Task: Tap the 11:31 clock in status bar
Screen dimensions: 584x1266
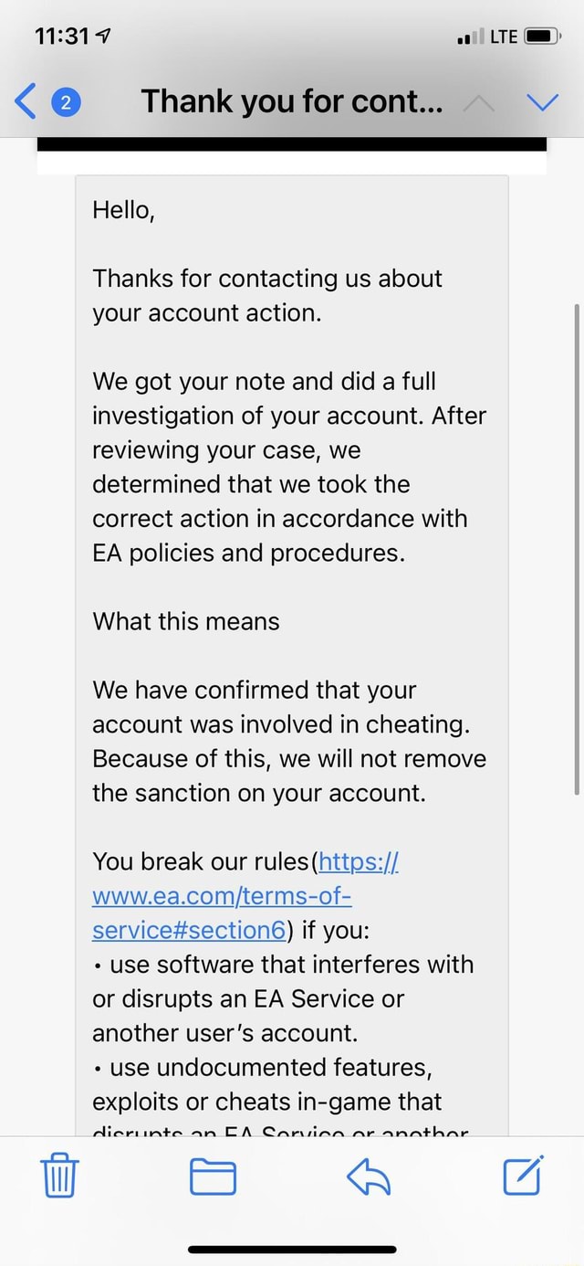Action: point(61,37)
